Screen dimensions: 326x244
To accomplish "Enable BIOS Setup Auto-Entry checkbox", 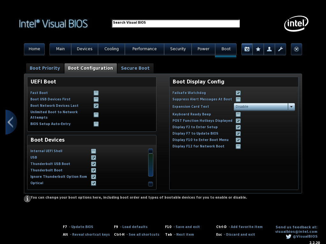I will [x=96, y=124].
